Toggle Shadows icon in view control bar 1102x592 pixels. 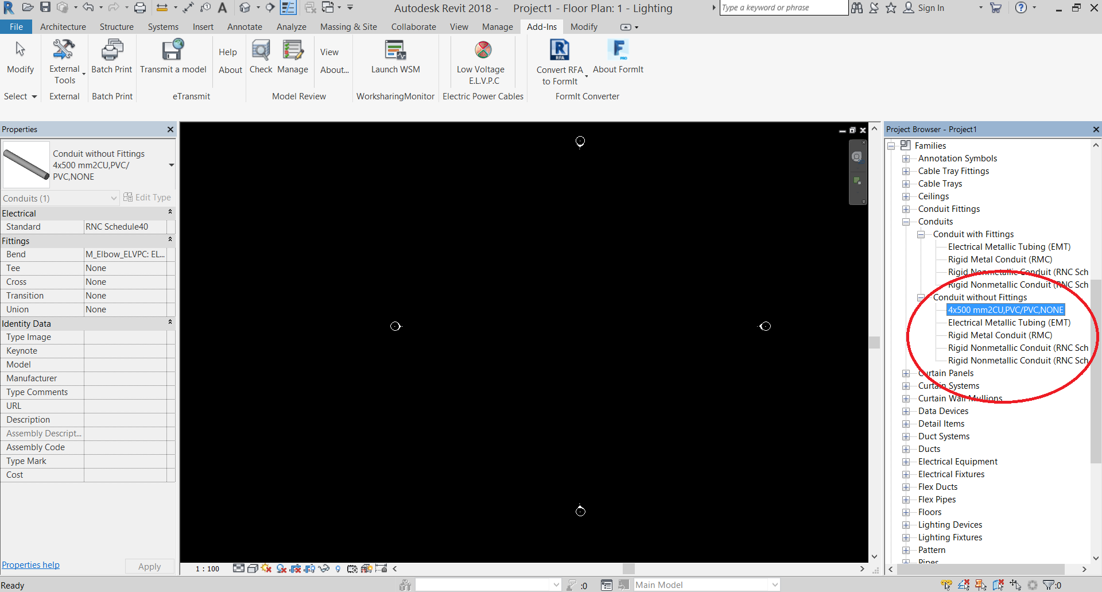281,568
